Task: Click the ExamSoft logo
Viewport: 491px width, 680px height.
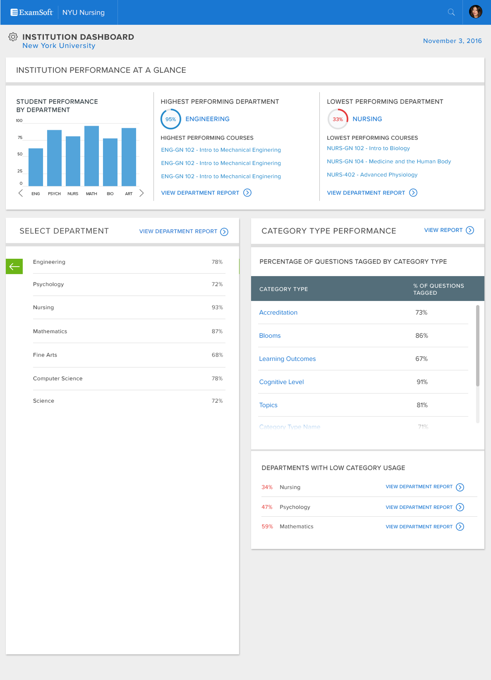Action: pos(32,12)
